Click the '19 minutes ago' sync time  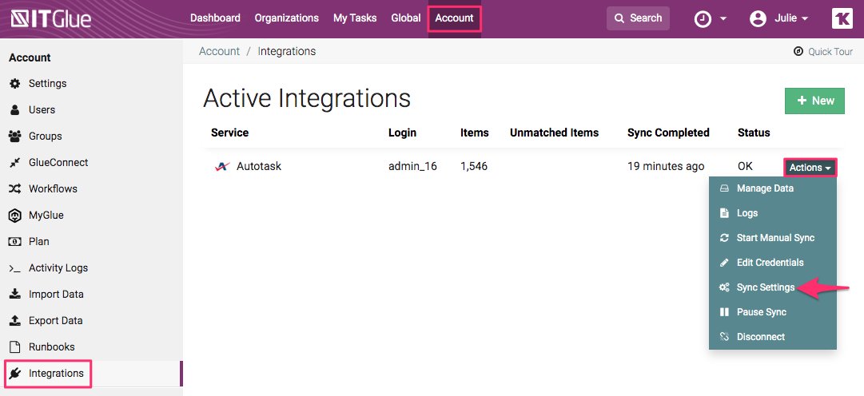(x=666, y=166)
